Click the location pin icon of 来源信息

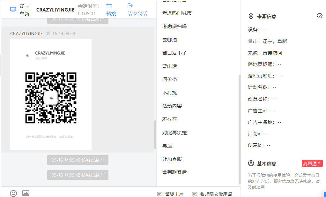pos(251,16)
